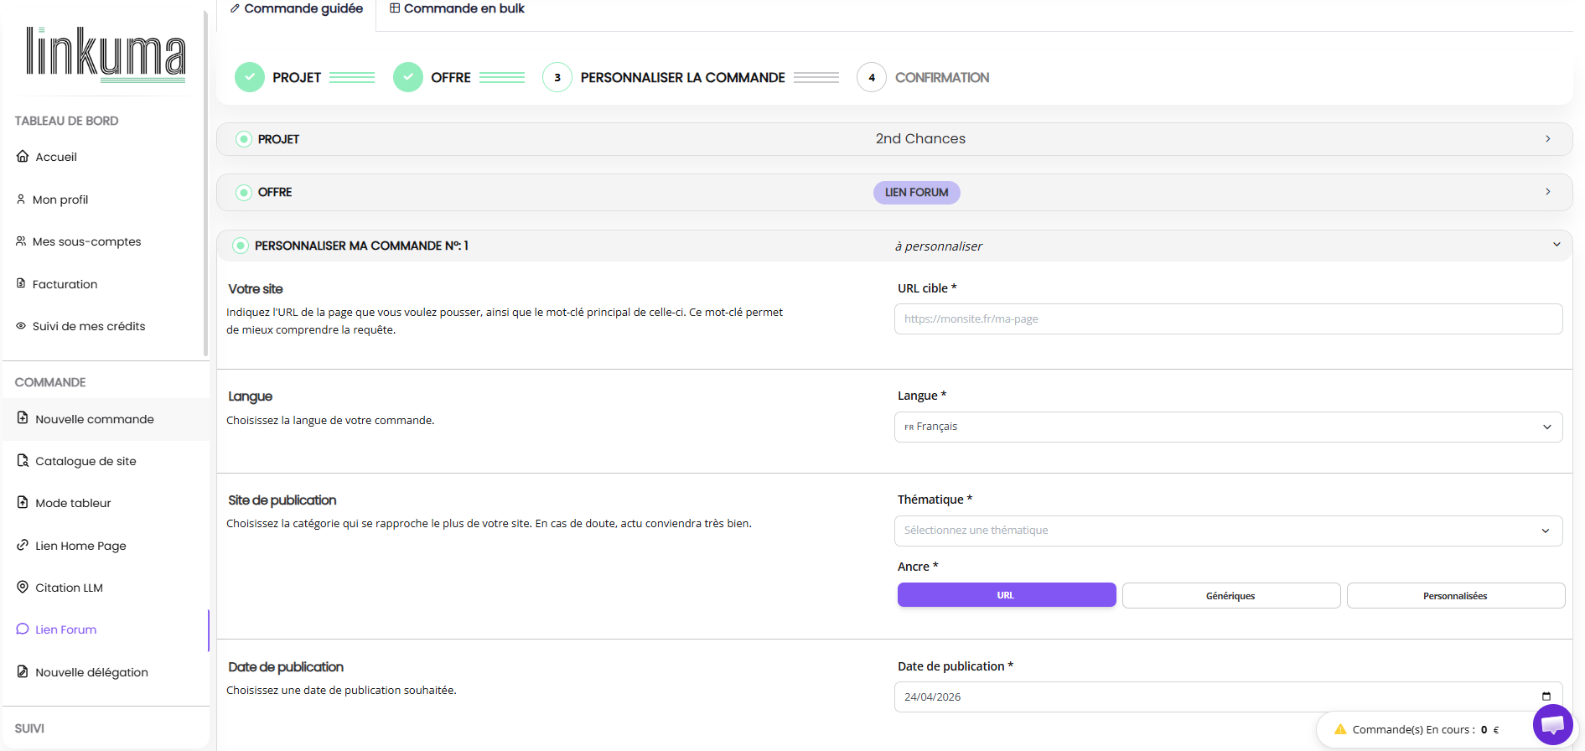Switch to Commande guidée tab
The image size is (1585, 751).
coord(297,8)
